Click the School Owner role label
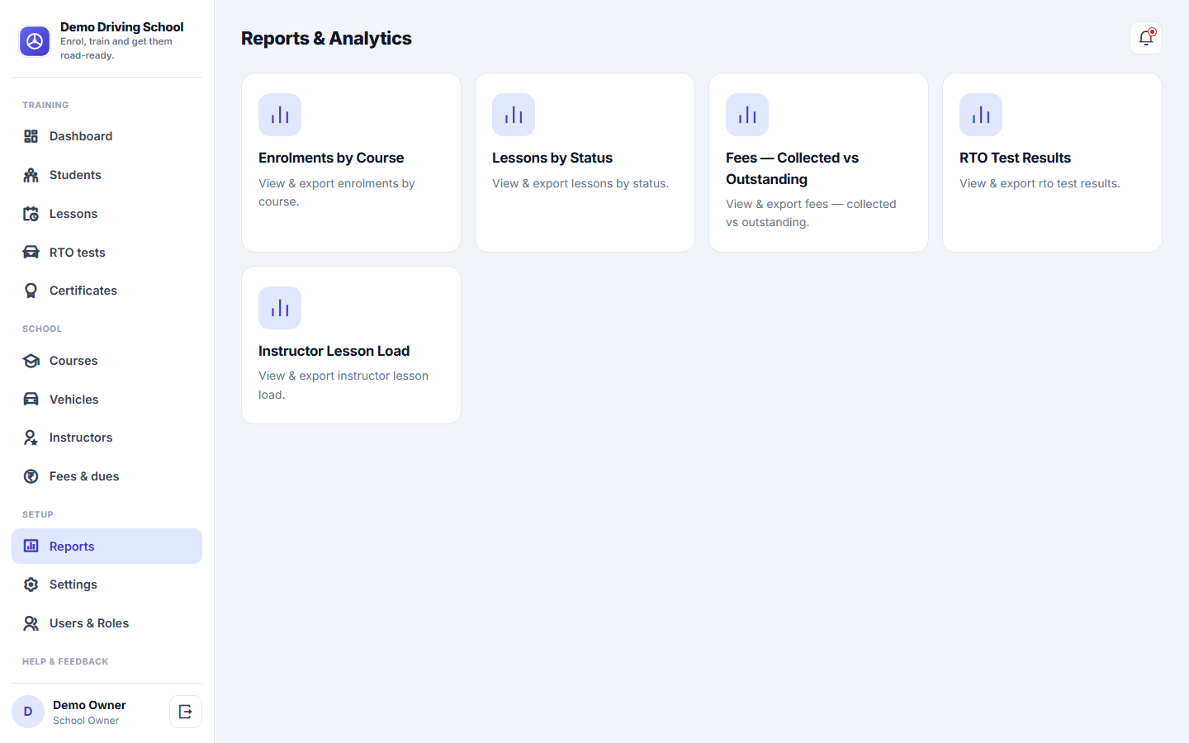The height and width of the screenshot is (743, 1189). (86, 721)
